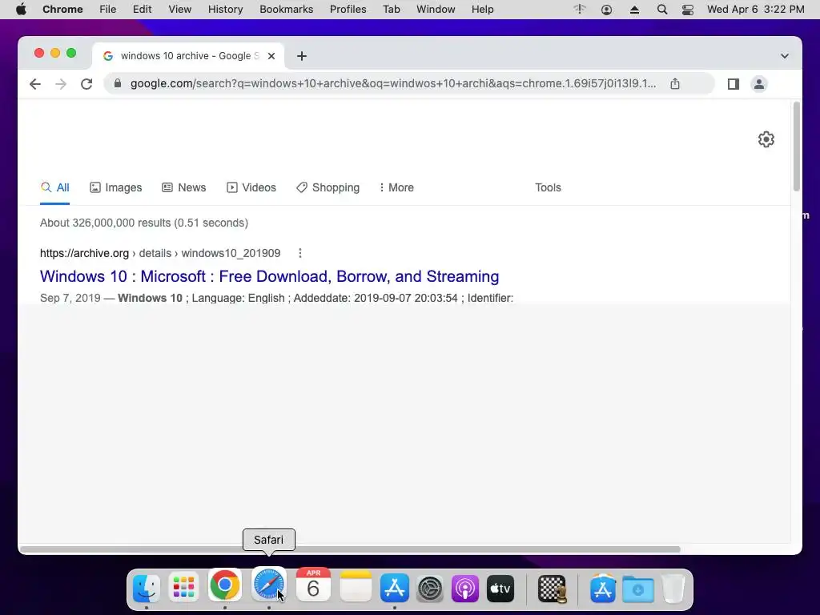
Task: Open Chess from the Dock
Action: pos(553,588)
